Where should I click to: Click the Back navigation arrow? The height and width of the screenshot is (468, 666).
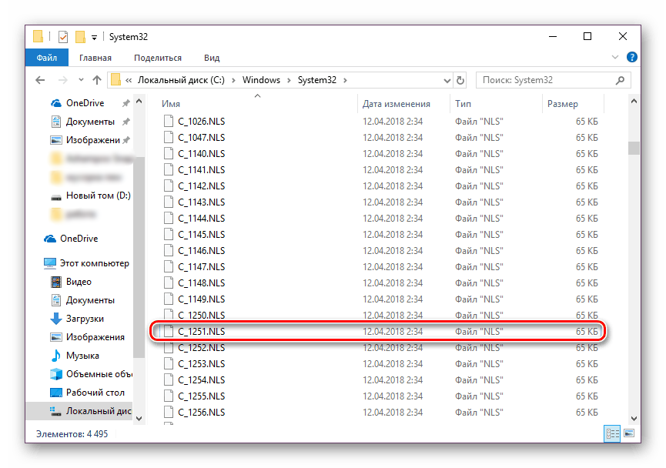(39, 80)
